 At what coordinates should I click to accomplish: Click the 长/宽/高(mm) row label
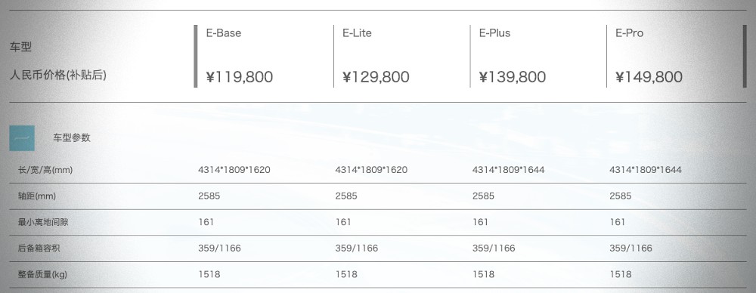pos(45,170)
